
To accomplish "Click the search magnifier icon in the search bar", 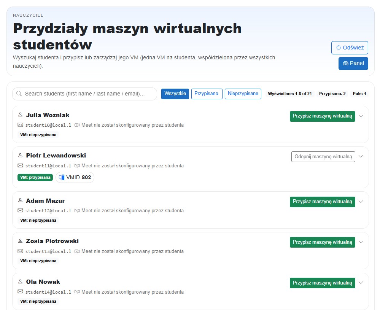I will pos(19,94).
